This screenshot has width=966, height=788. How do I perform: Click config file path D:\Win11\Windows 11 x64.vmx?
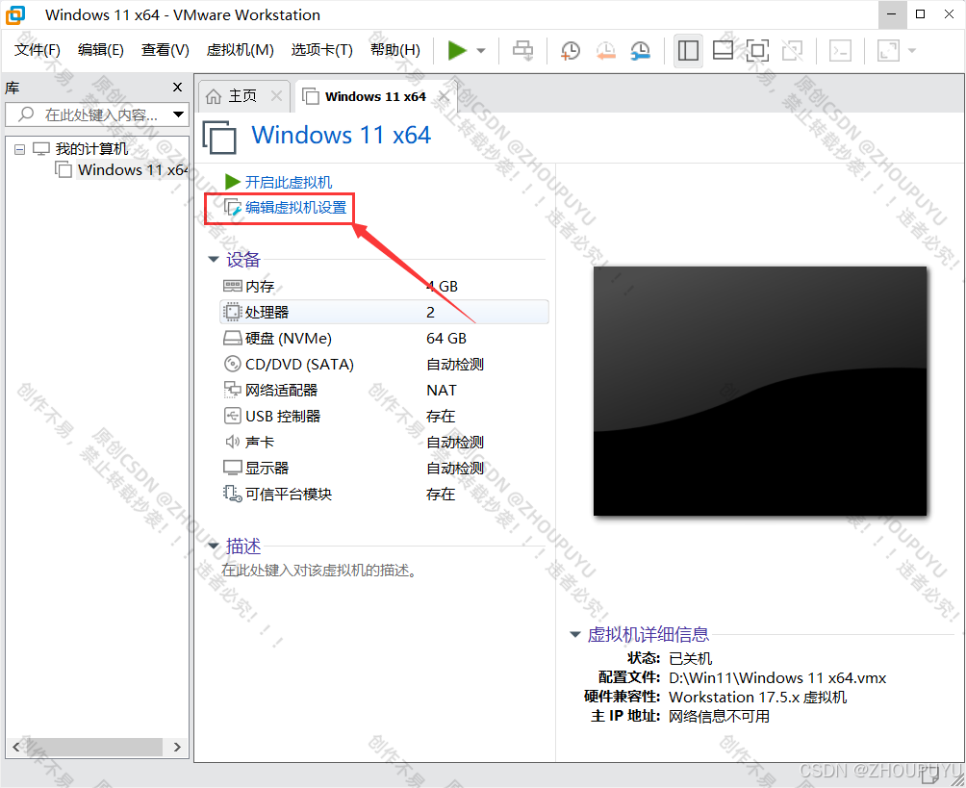click(777, 677)
